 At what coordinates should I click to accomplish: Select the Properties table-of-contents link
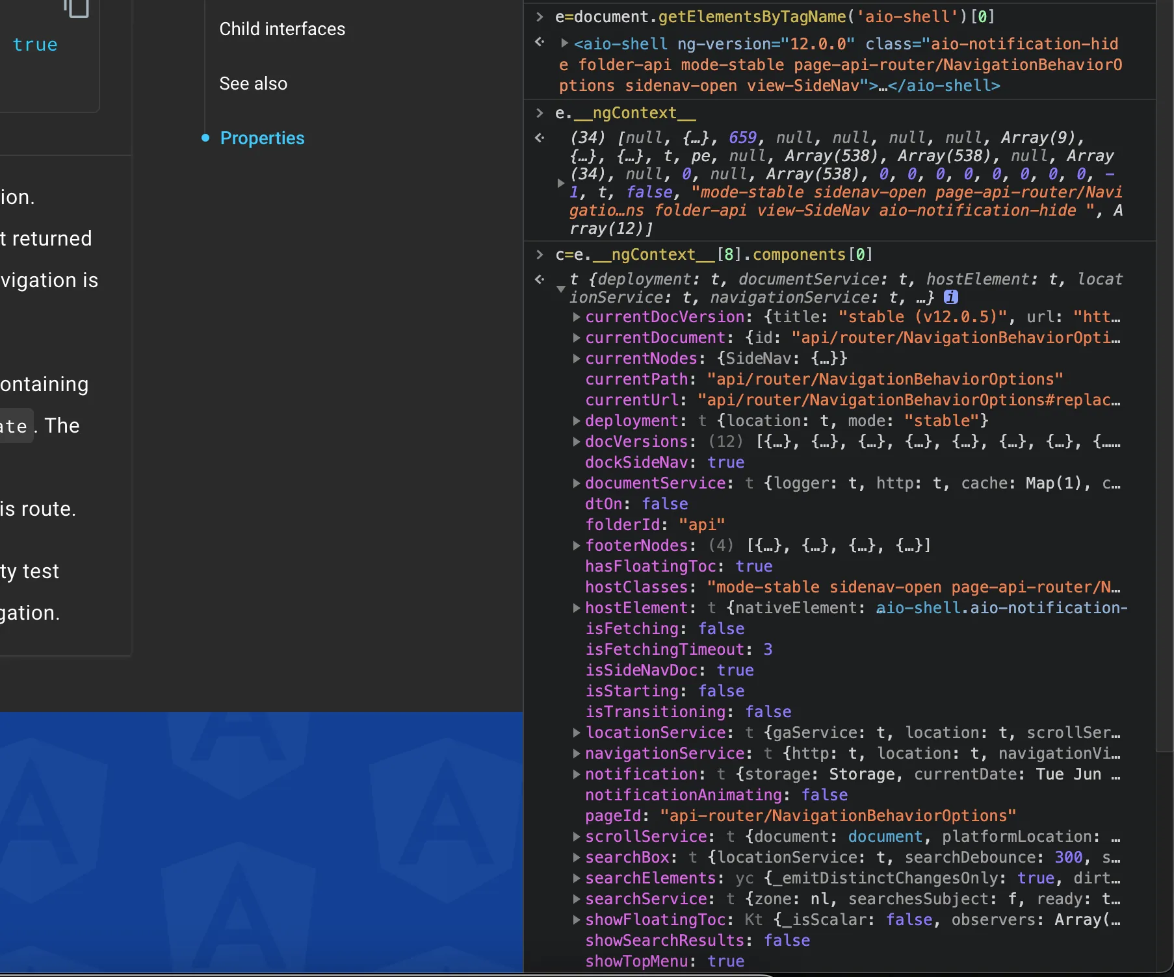(262, 138)
